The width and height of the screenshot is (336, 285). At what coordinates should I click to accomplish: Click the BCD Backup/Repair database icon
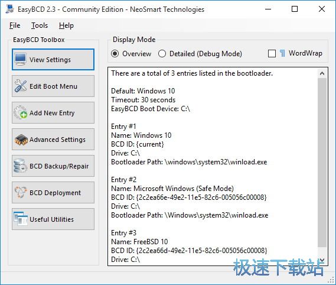(20, 166)
